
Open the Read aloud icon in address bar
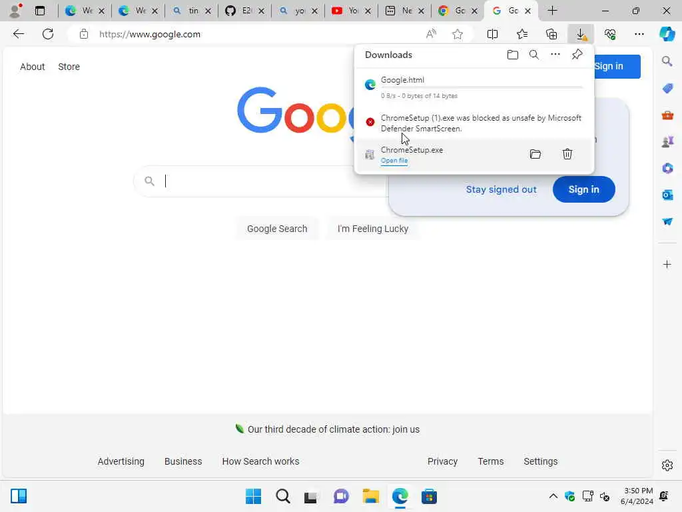click(431, 34)
